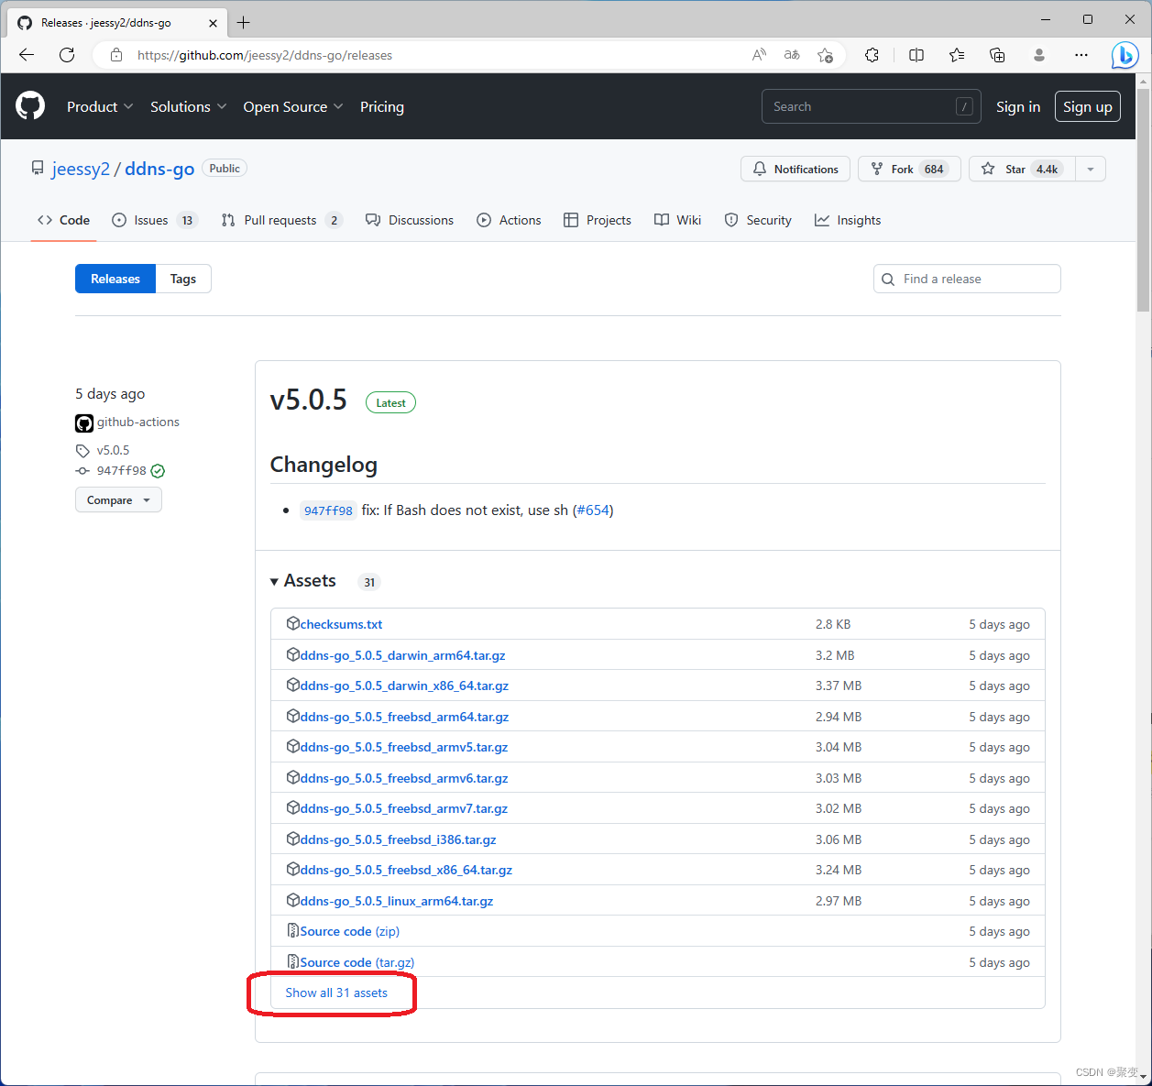Click the Notifications bell button
This screenshot has width=1152, height=1086.
pos(795,169)
